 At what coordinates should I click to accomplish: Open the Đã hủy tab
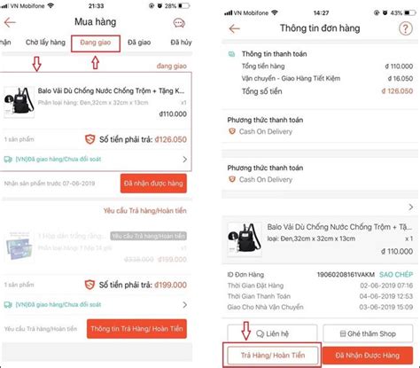(x=181, y=43)
